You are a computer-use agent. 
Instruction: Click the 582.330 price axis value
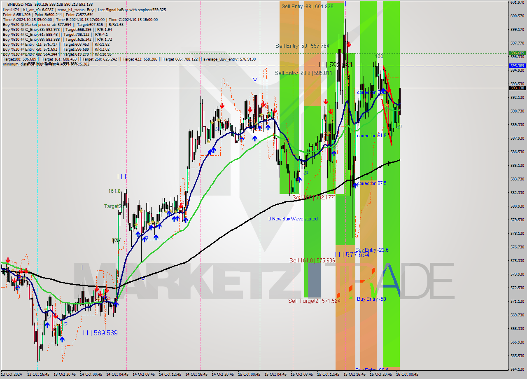coord(517,192)
